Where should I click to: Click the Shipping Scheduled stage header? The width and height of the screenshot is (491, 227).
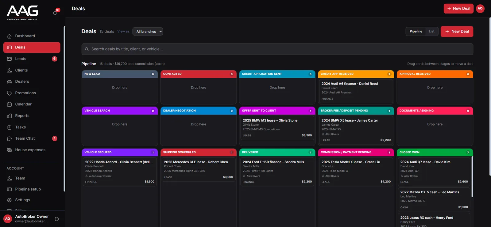199,152
